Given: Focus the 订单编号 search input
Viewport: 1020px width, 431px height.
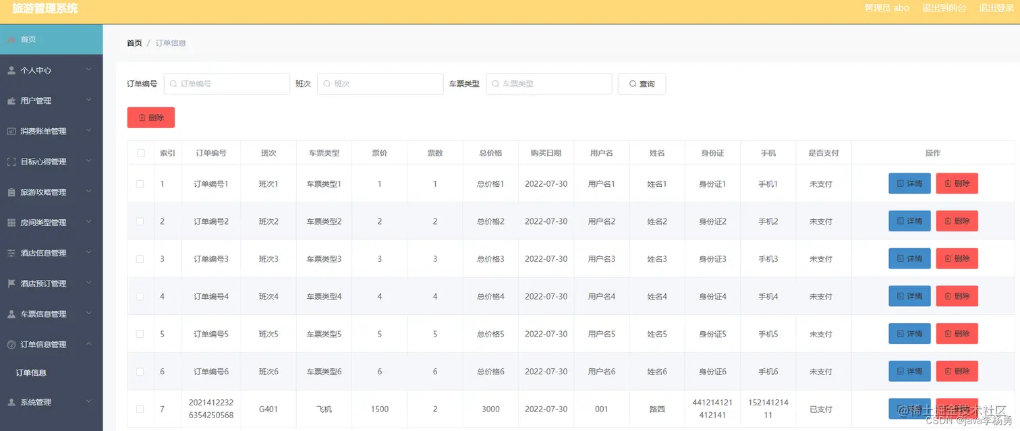Looking at the screenshot, I should pyautogui.click(x=227, y=84).
